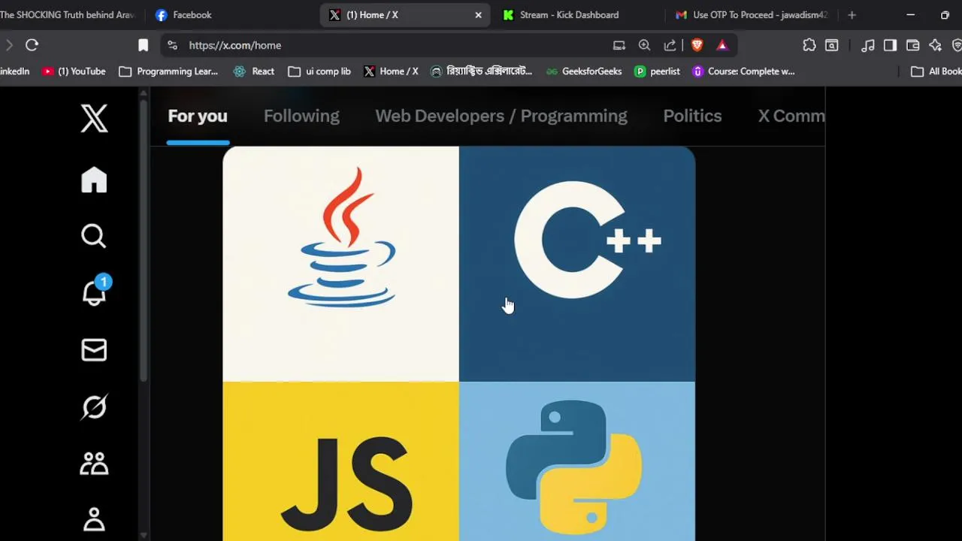Image resolution: width=962 pixels, height=541 pixels.
Task: Open All Bookmarks folder
Action: pos(936,71)
